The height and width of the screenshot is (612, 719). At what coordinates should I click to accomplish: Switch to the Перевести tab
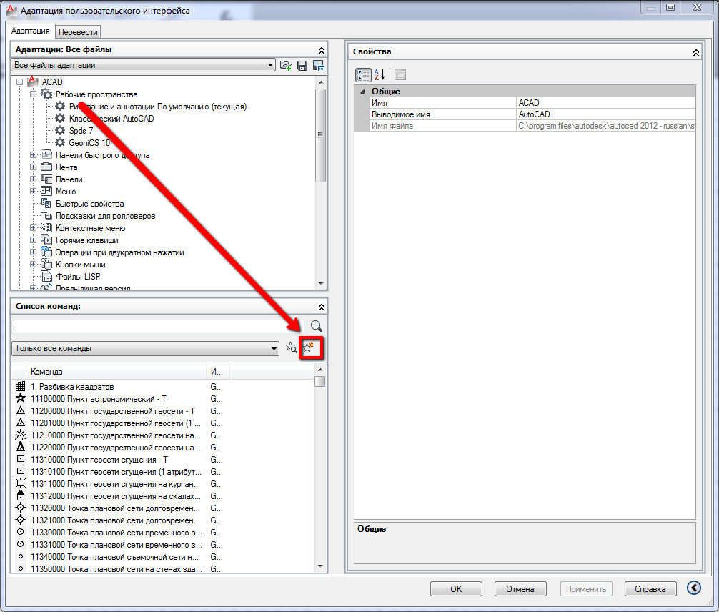(x=78, y=32)
